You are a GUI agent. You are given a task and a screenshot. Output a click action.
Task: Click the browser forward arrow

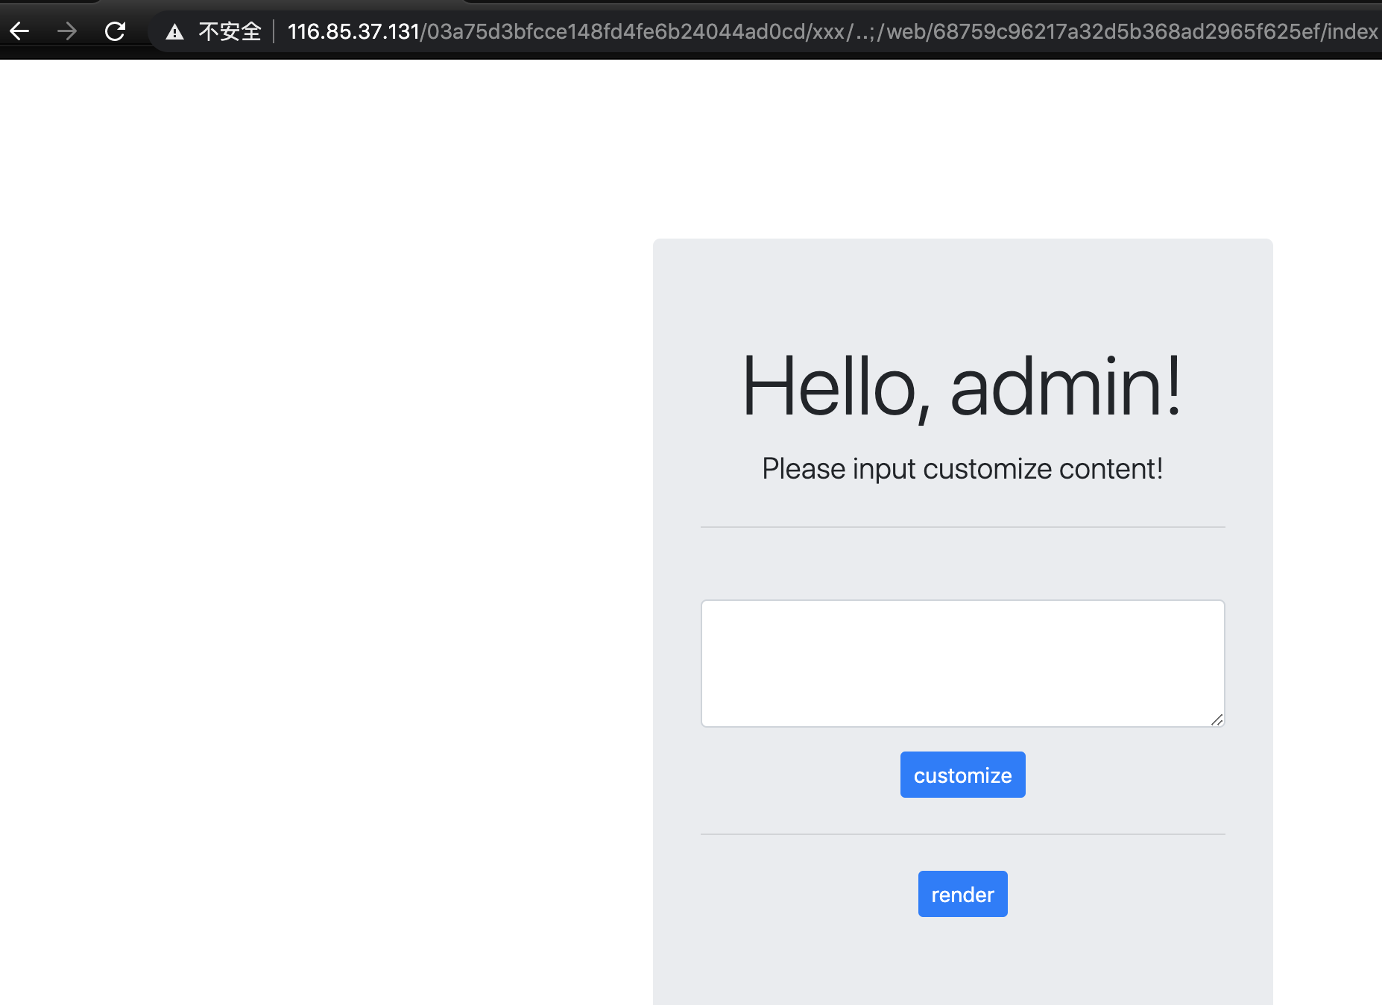pyautogui.click(x=67, y=31)
